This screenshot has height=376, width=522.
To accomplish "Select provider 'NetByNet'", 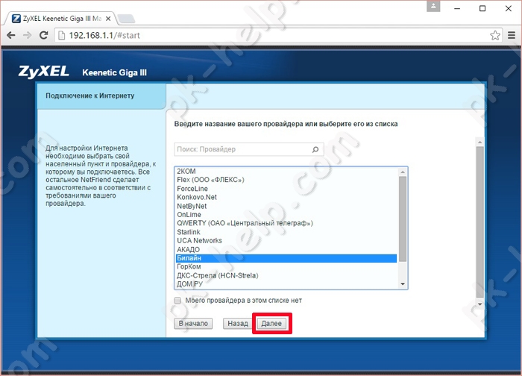I will click(286, 206).
